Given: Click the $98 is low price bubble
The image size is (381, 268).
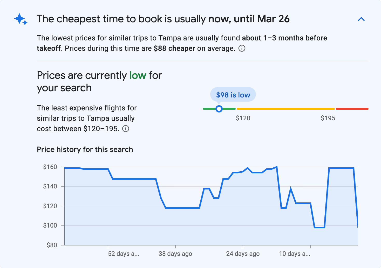Looking at the screenshot, I should tap(233, 95).
